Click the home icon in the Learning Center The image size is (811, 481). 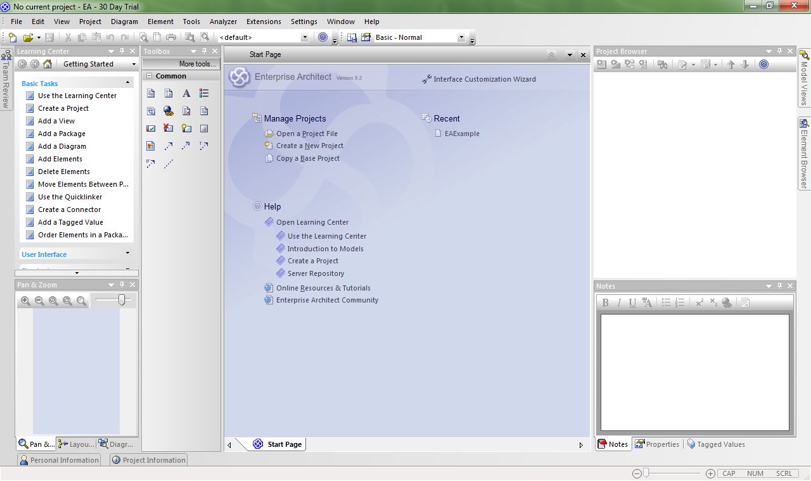tap(48, 64)
